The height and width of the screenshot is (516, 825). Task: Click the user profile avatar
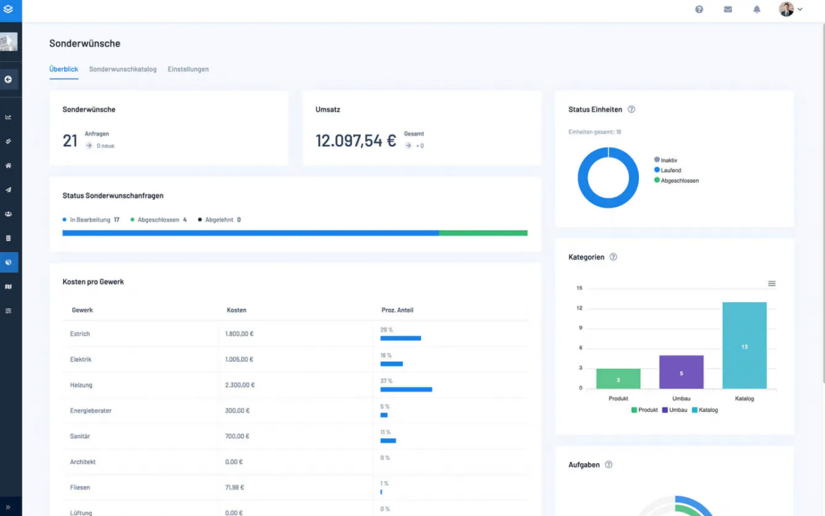[786, 9]
